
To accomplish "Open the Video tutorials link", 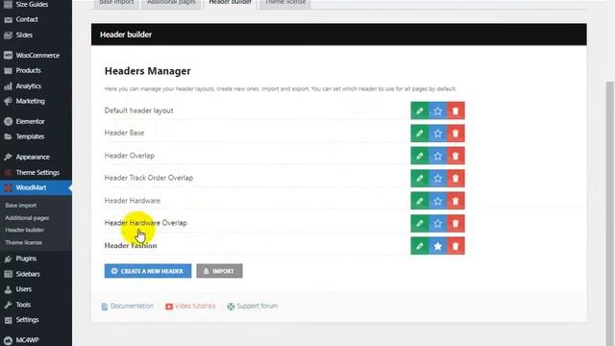I will pos(190,306).
